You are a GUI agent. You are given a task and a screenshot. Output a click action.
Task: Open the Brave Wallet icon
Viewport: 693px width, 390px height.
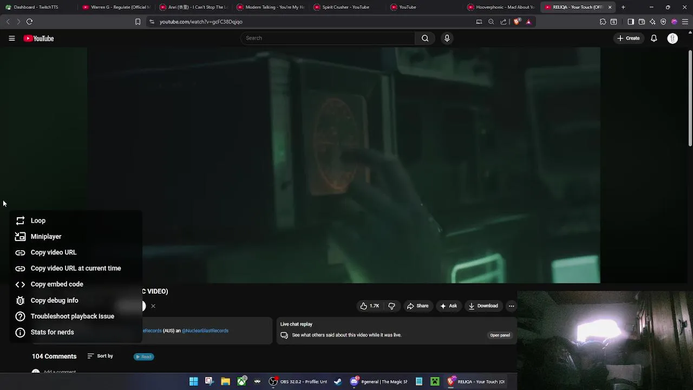point(642,22)
